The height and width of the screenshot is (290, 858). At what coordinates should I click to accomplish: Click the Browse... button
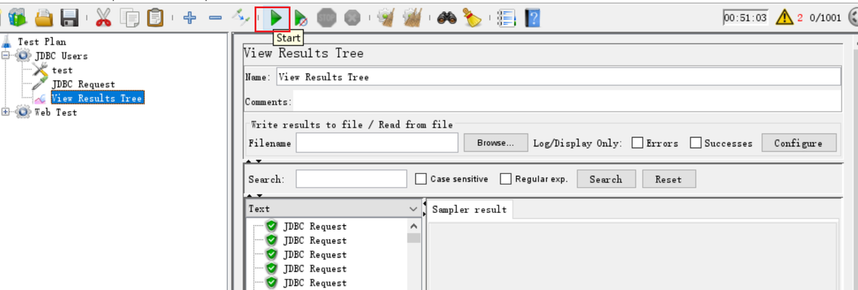point(495,143)
